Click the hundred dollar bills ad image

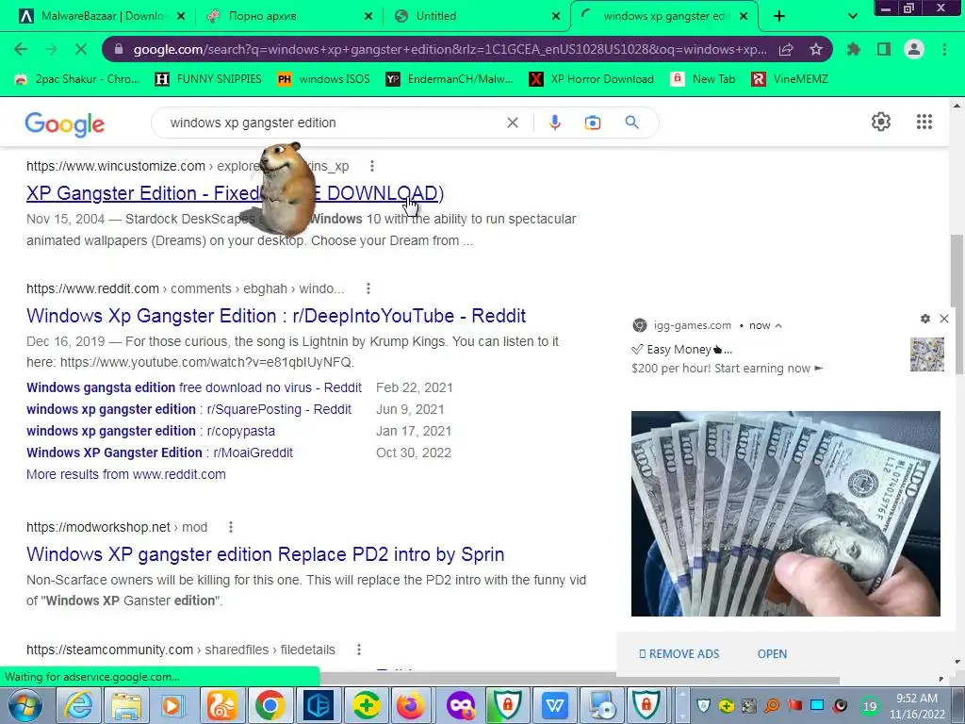785,514
